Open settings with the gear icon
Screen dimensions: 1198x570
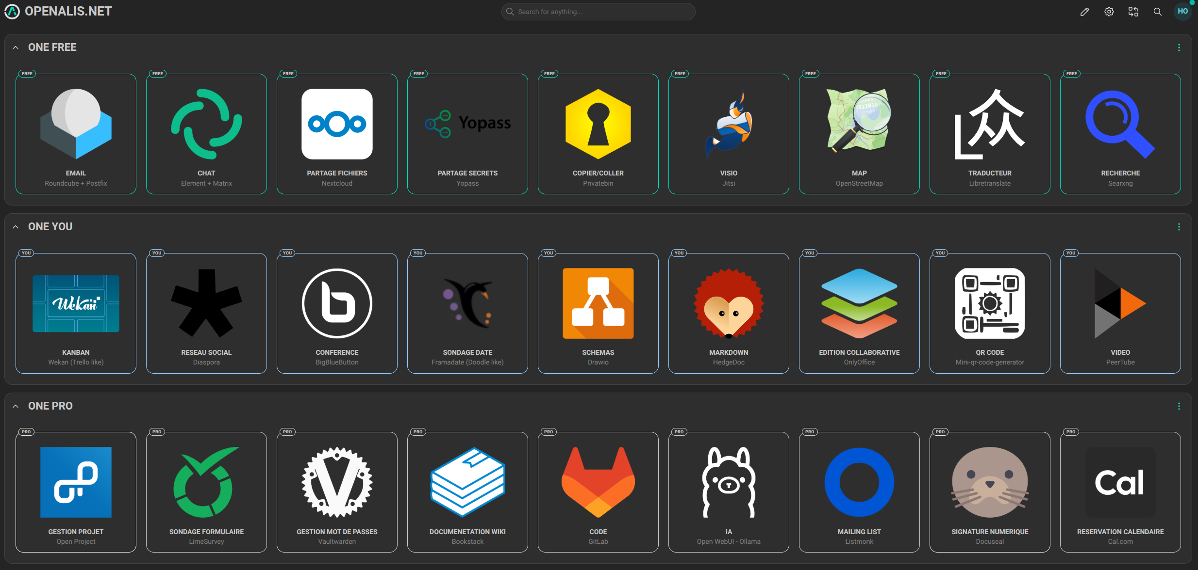click(1109, 12)
